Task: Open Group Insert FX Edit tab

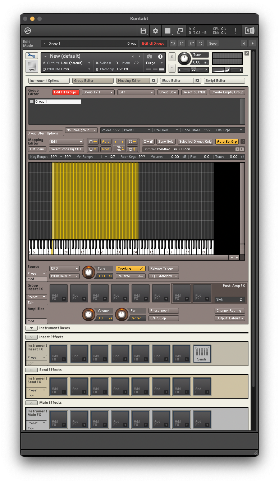Action: click(37, 303)
